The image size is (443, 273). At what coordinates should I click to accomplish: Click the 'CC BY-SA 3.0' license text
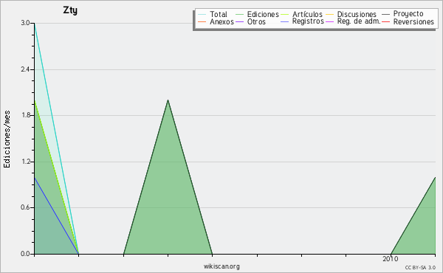pyautogui.click(x=420, y=268)
